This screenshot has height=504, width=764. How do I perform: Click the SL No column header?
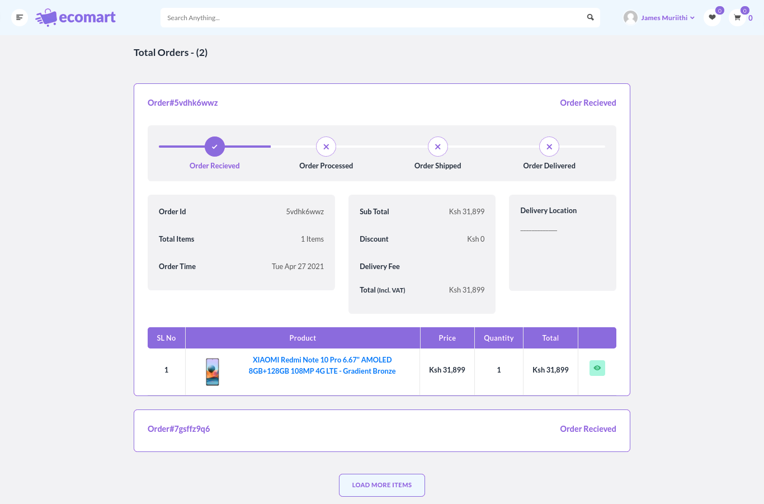166,338
